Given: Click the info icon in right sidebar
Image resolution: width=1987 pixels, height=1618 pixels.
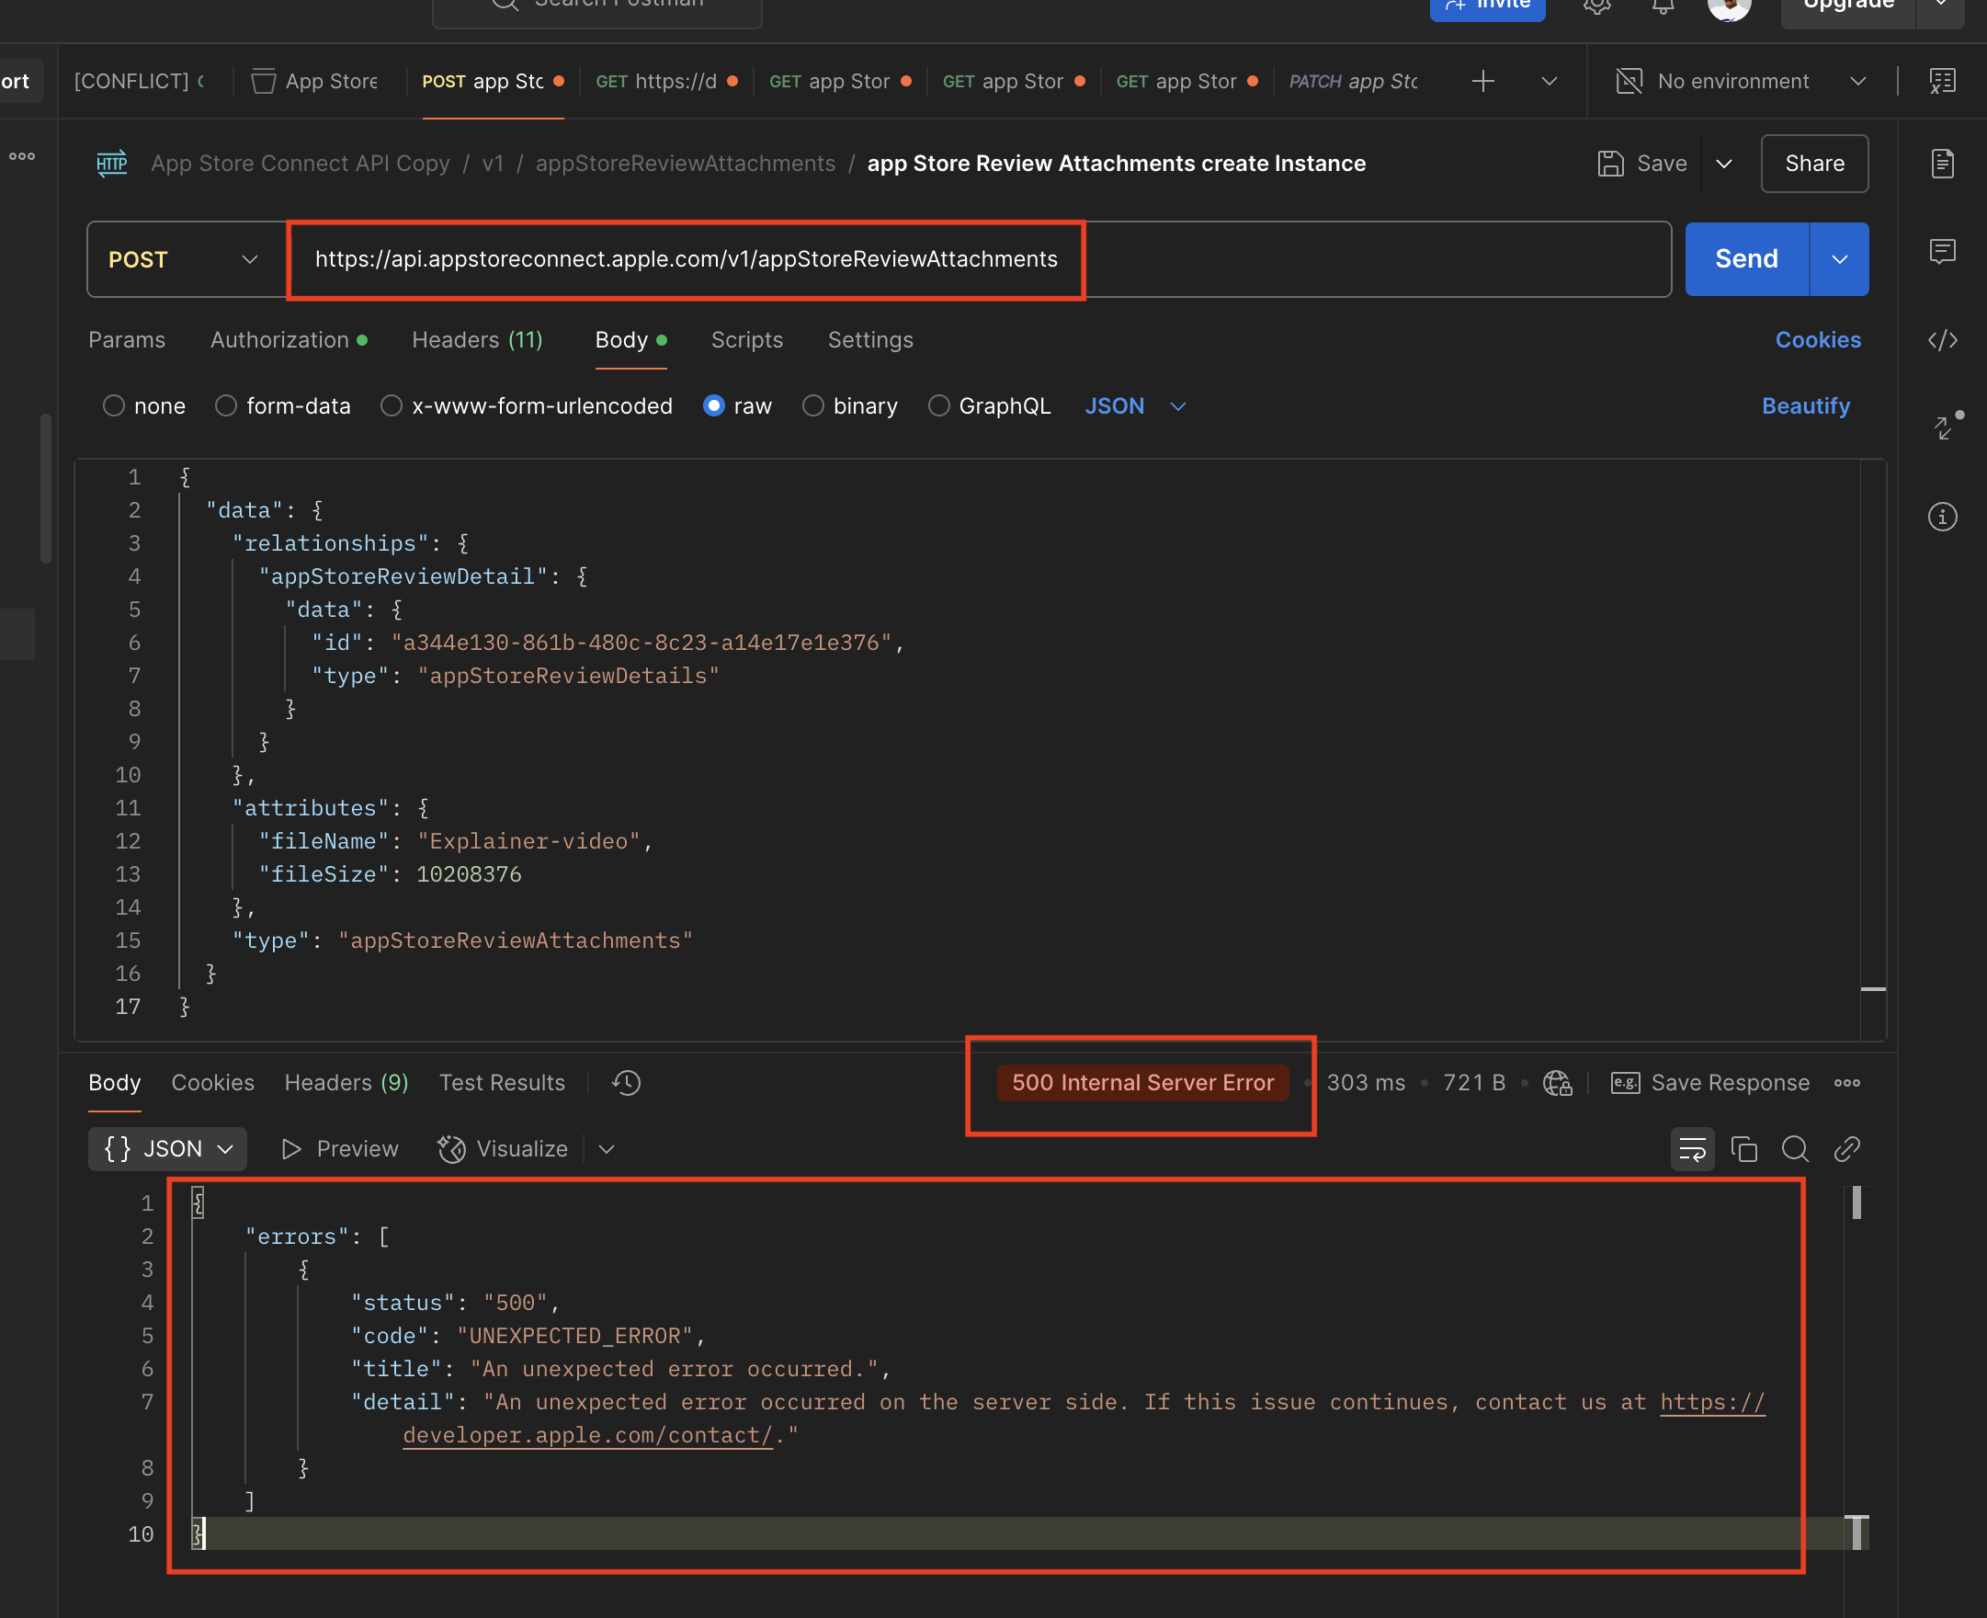Looking at the screenshot, I should (x=1941, y=517).
